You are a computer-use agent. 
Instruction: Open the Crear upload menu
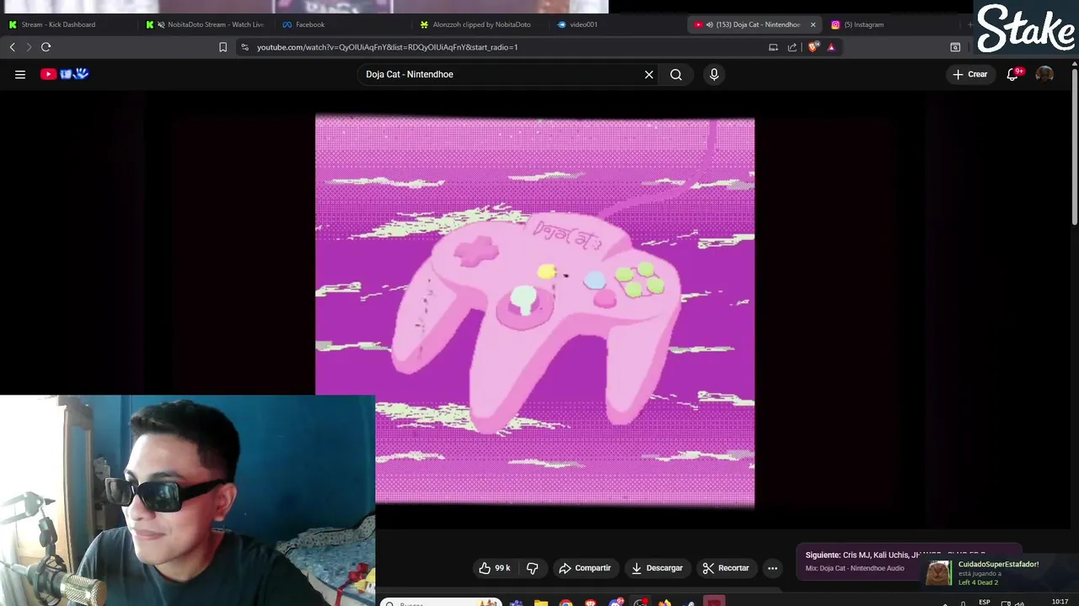click(x=969, y=74)
